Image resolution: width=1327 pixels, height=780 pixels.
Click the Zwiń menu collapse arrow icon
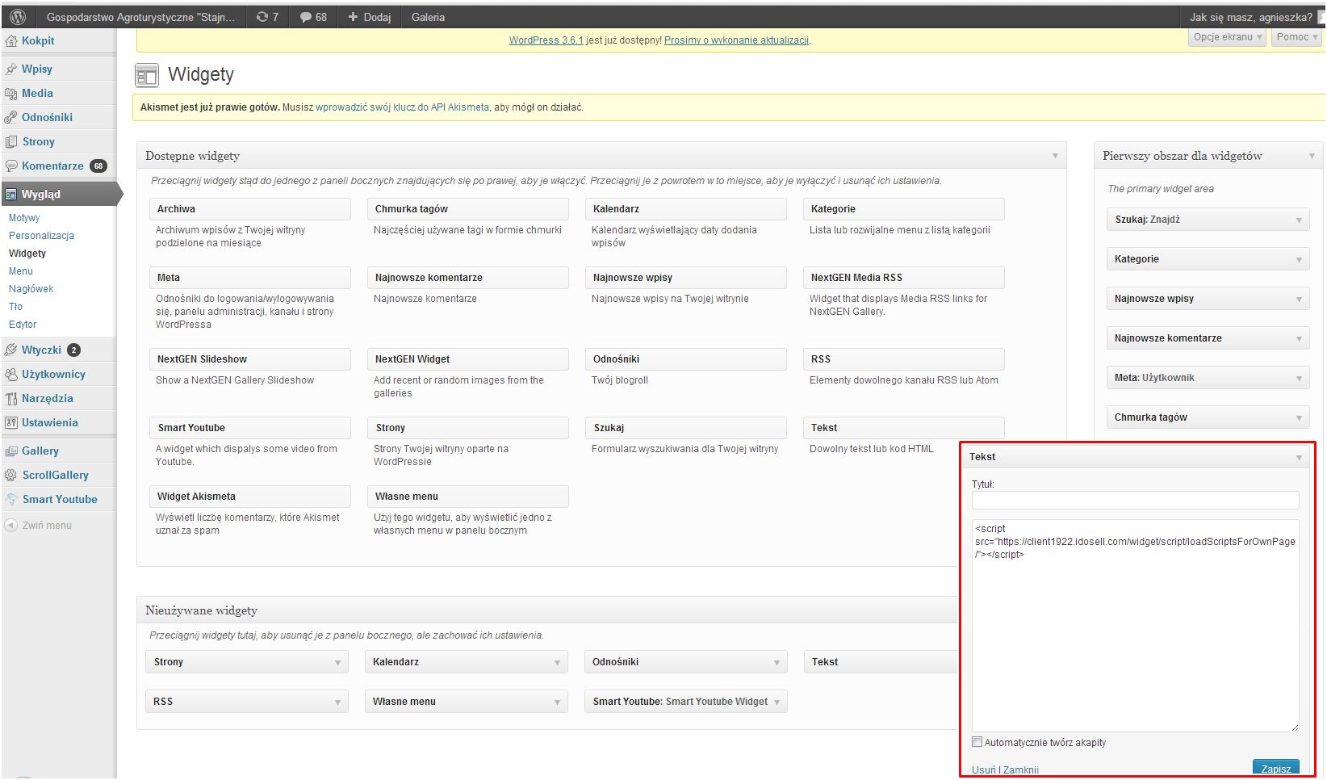pos(11,526)
